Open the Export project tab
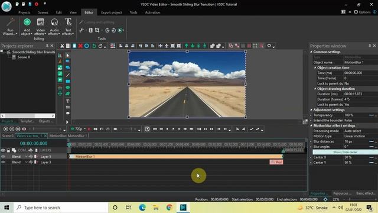 (112, 12)
